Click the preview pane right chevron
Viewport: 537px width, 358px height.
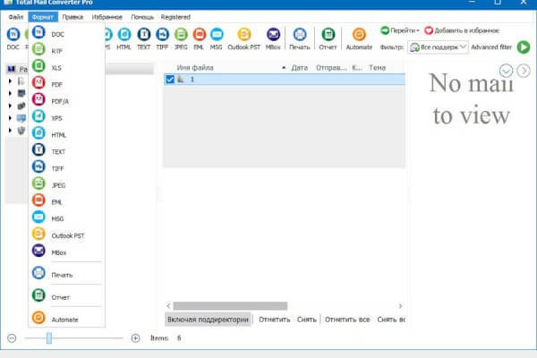pos(524,71)
